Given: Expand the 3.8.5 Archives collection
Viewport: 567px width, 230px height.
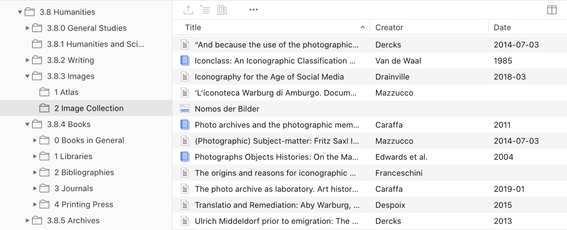Looking at the screenshot, I should (x=28, y=221).
